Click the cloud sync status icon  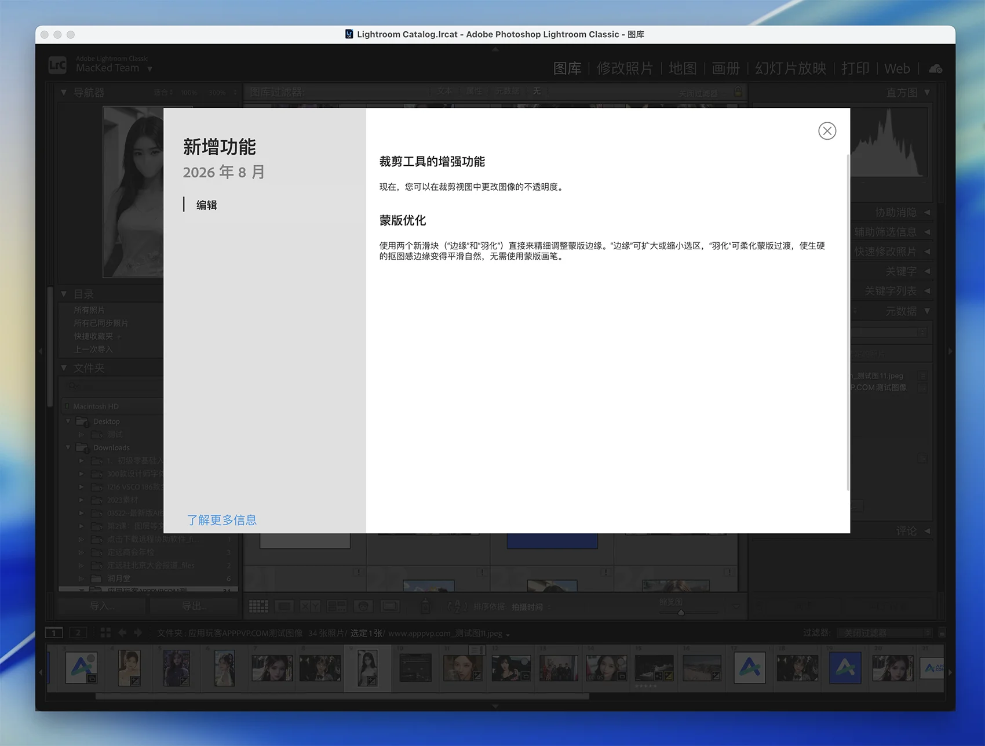tap(935, 69)
